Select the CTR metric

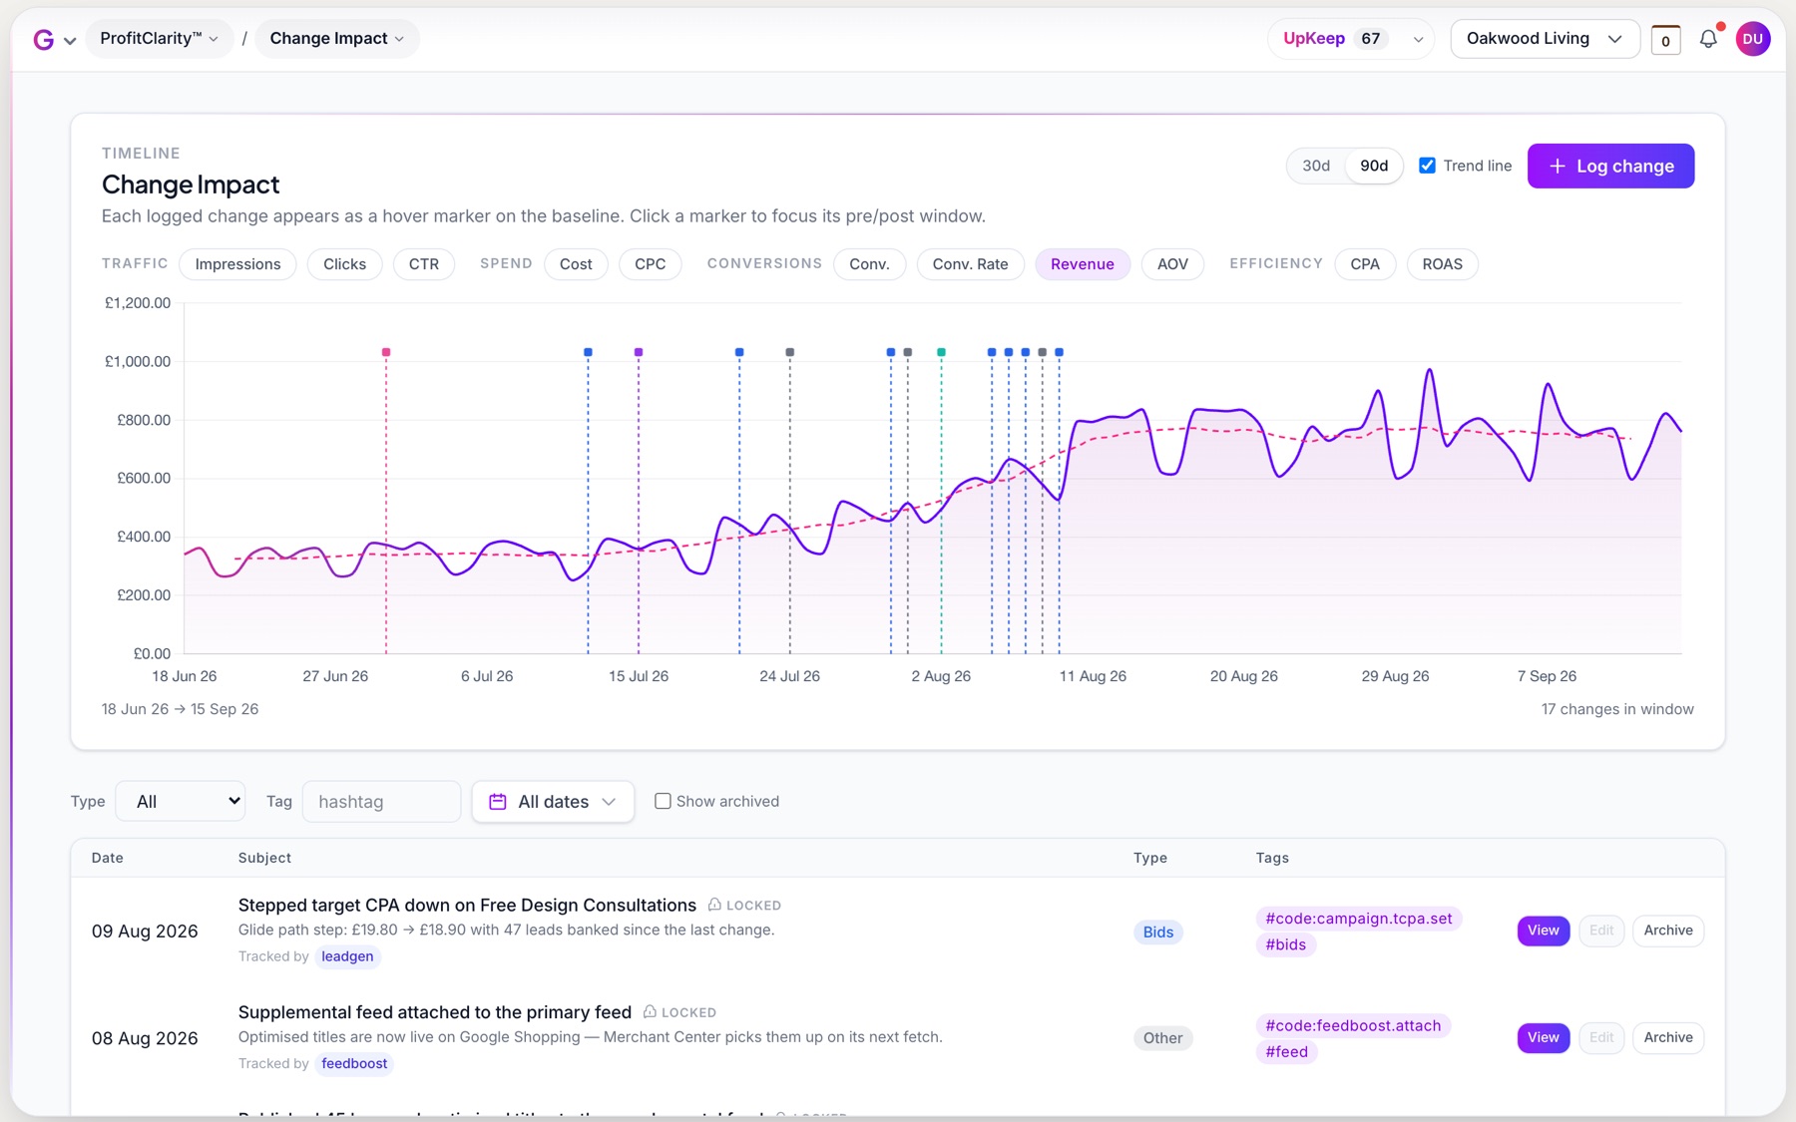click(424, 264)
